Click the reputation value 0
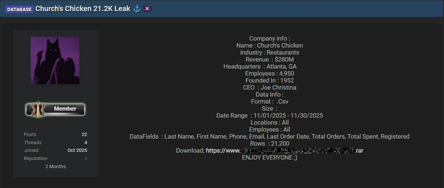This screenshot has width=444, height=188. (x=86, y=159)
